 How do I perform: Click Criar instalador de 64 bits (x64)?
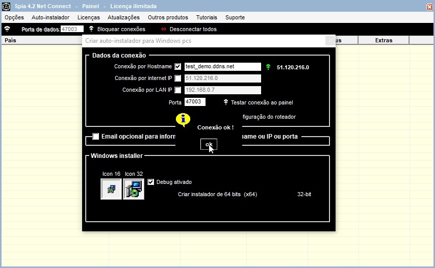click(x=217, y=194)
